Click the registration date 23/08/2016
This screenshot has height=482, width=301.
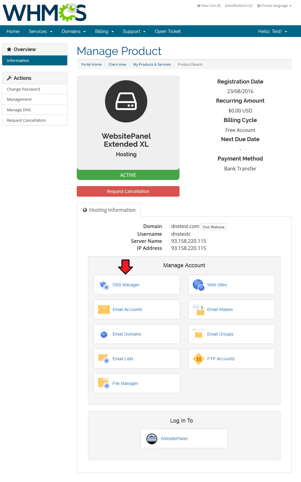[x=240, y=91]
